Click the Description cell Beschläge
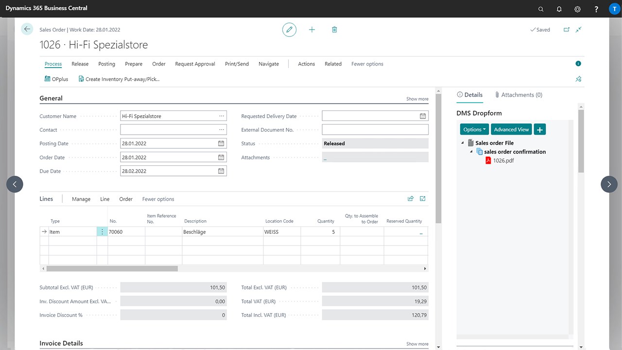622x350 pixels. 223,232
